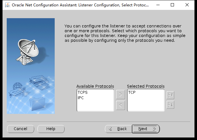The image size is (197, 140).
Task: Promote the selected protocol up
Action: coord(170,95)
